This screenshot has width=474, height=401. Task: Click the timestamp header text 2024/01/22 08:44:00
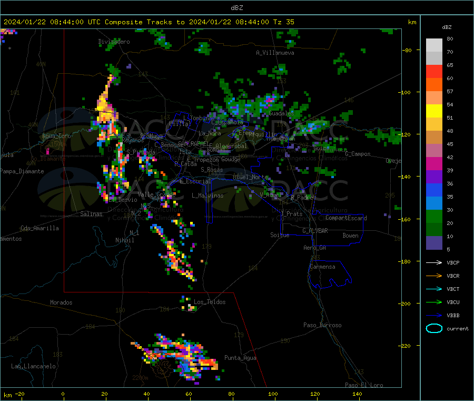point(44,22)
